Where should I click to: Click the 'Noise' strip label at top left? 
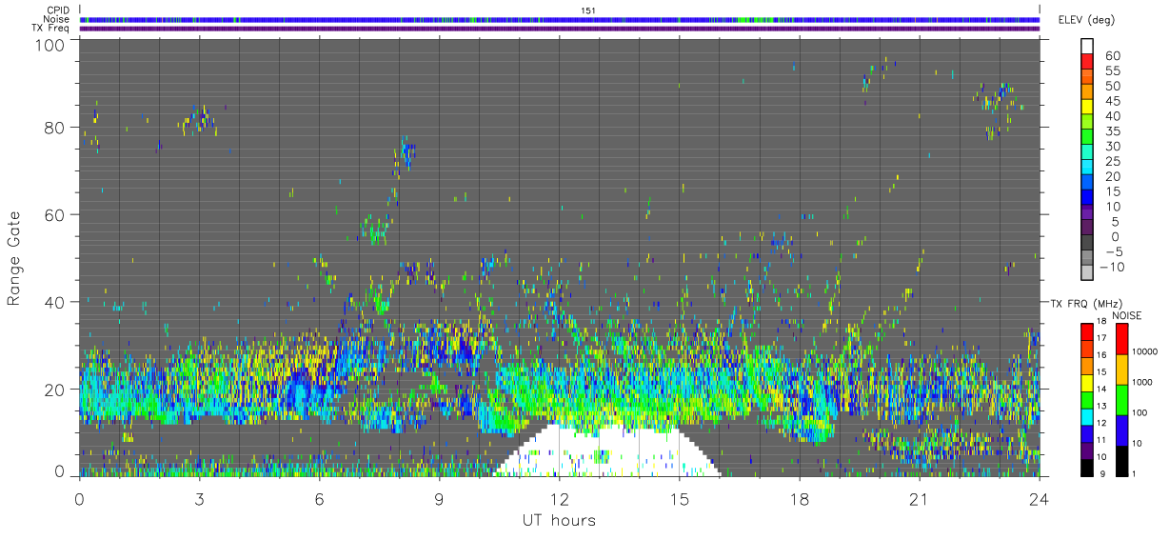57,19
